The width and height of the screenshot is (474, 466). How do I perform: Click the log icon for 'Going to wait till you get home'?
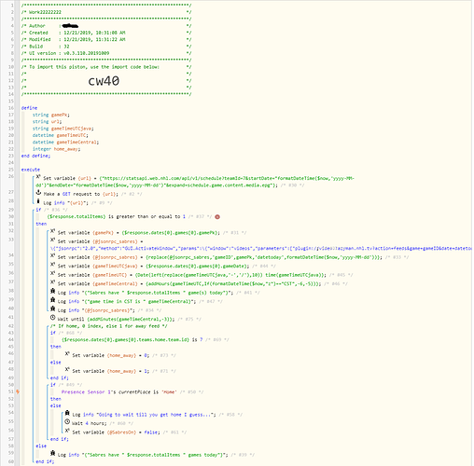pos(67,413)
